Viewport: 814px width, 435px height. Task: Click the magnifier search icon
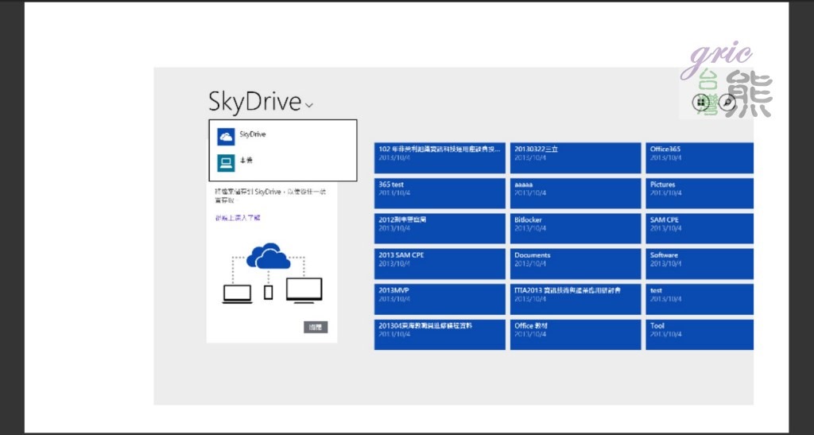[x=728, y=103]
